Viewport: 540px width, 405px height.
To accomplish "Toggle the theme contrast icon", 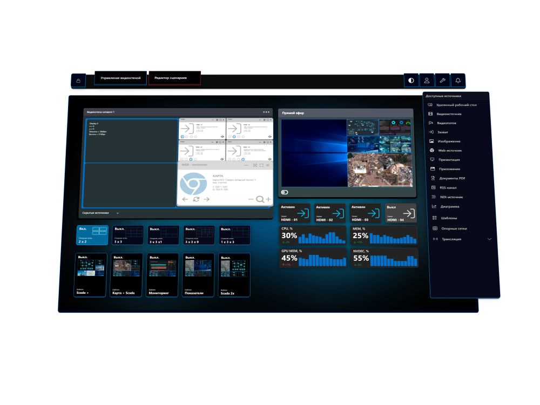I will coord(411,80).
